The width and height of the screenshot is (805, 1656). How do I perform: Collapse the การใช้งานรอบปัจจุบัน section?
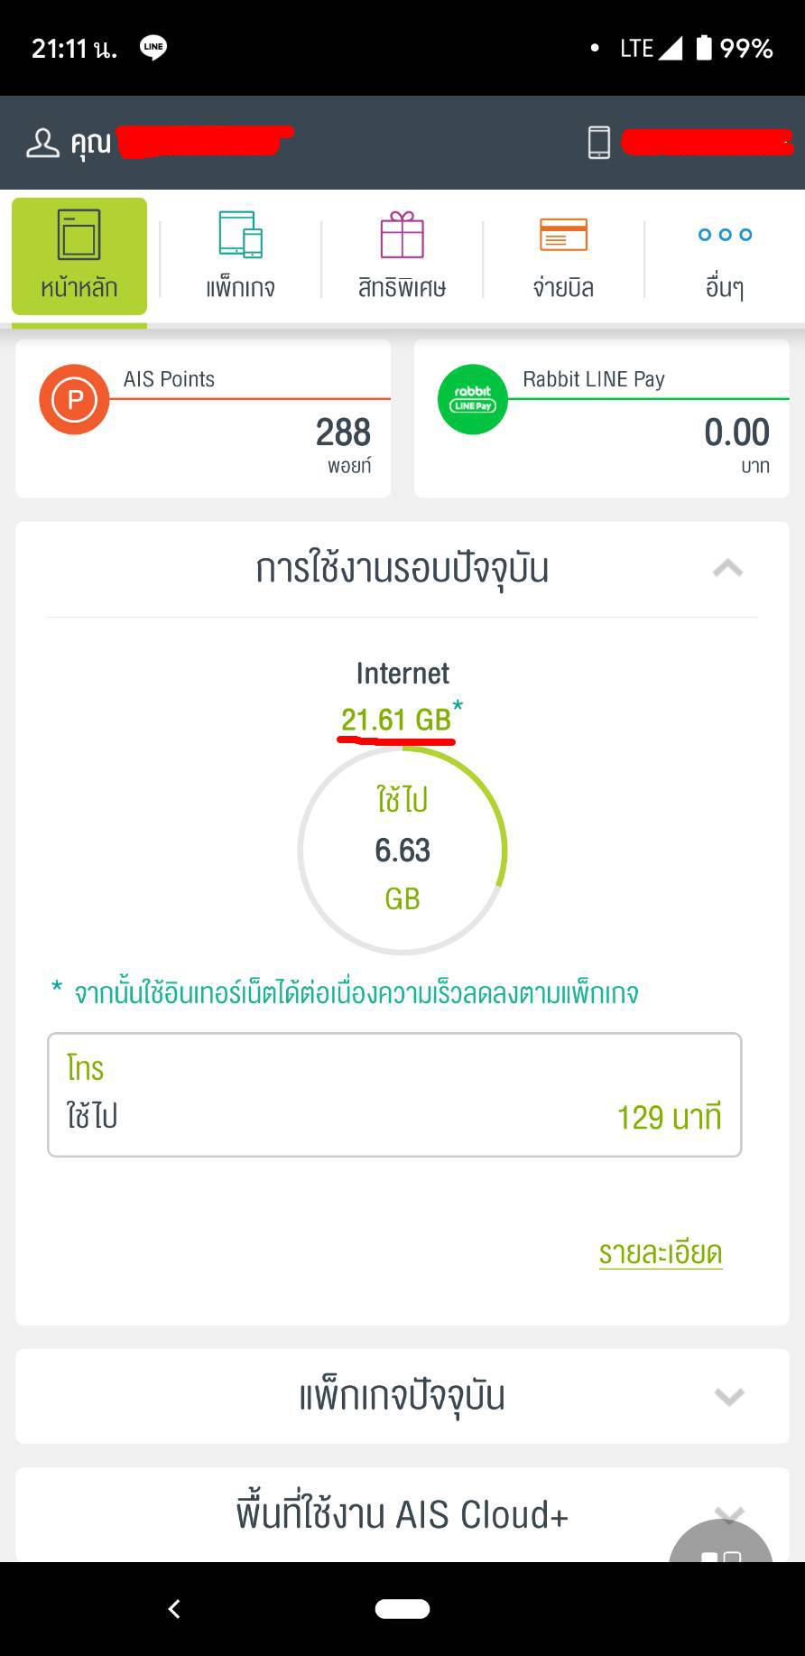727,568
